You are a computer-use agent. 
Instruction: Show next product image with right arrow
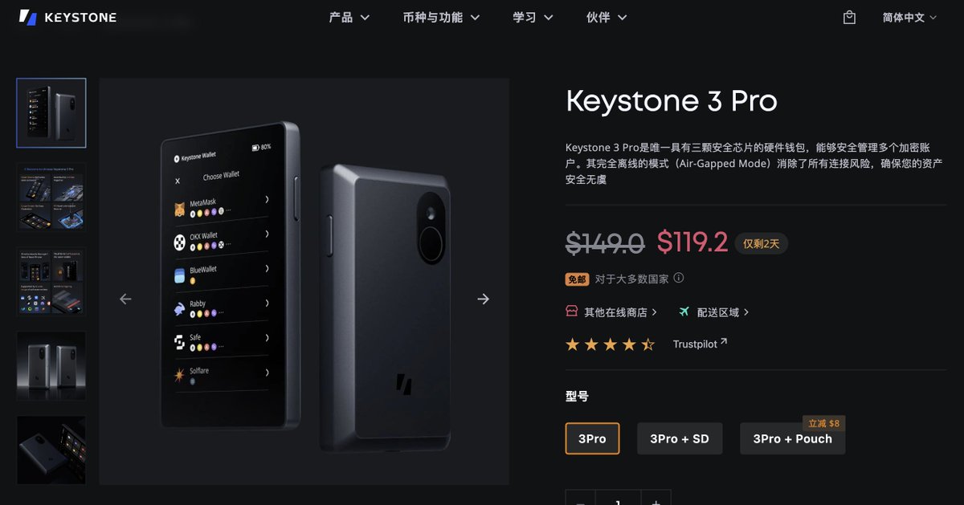tap(483, 299)
